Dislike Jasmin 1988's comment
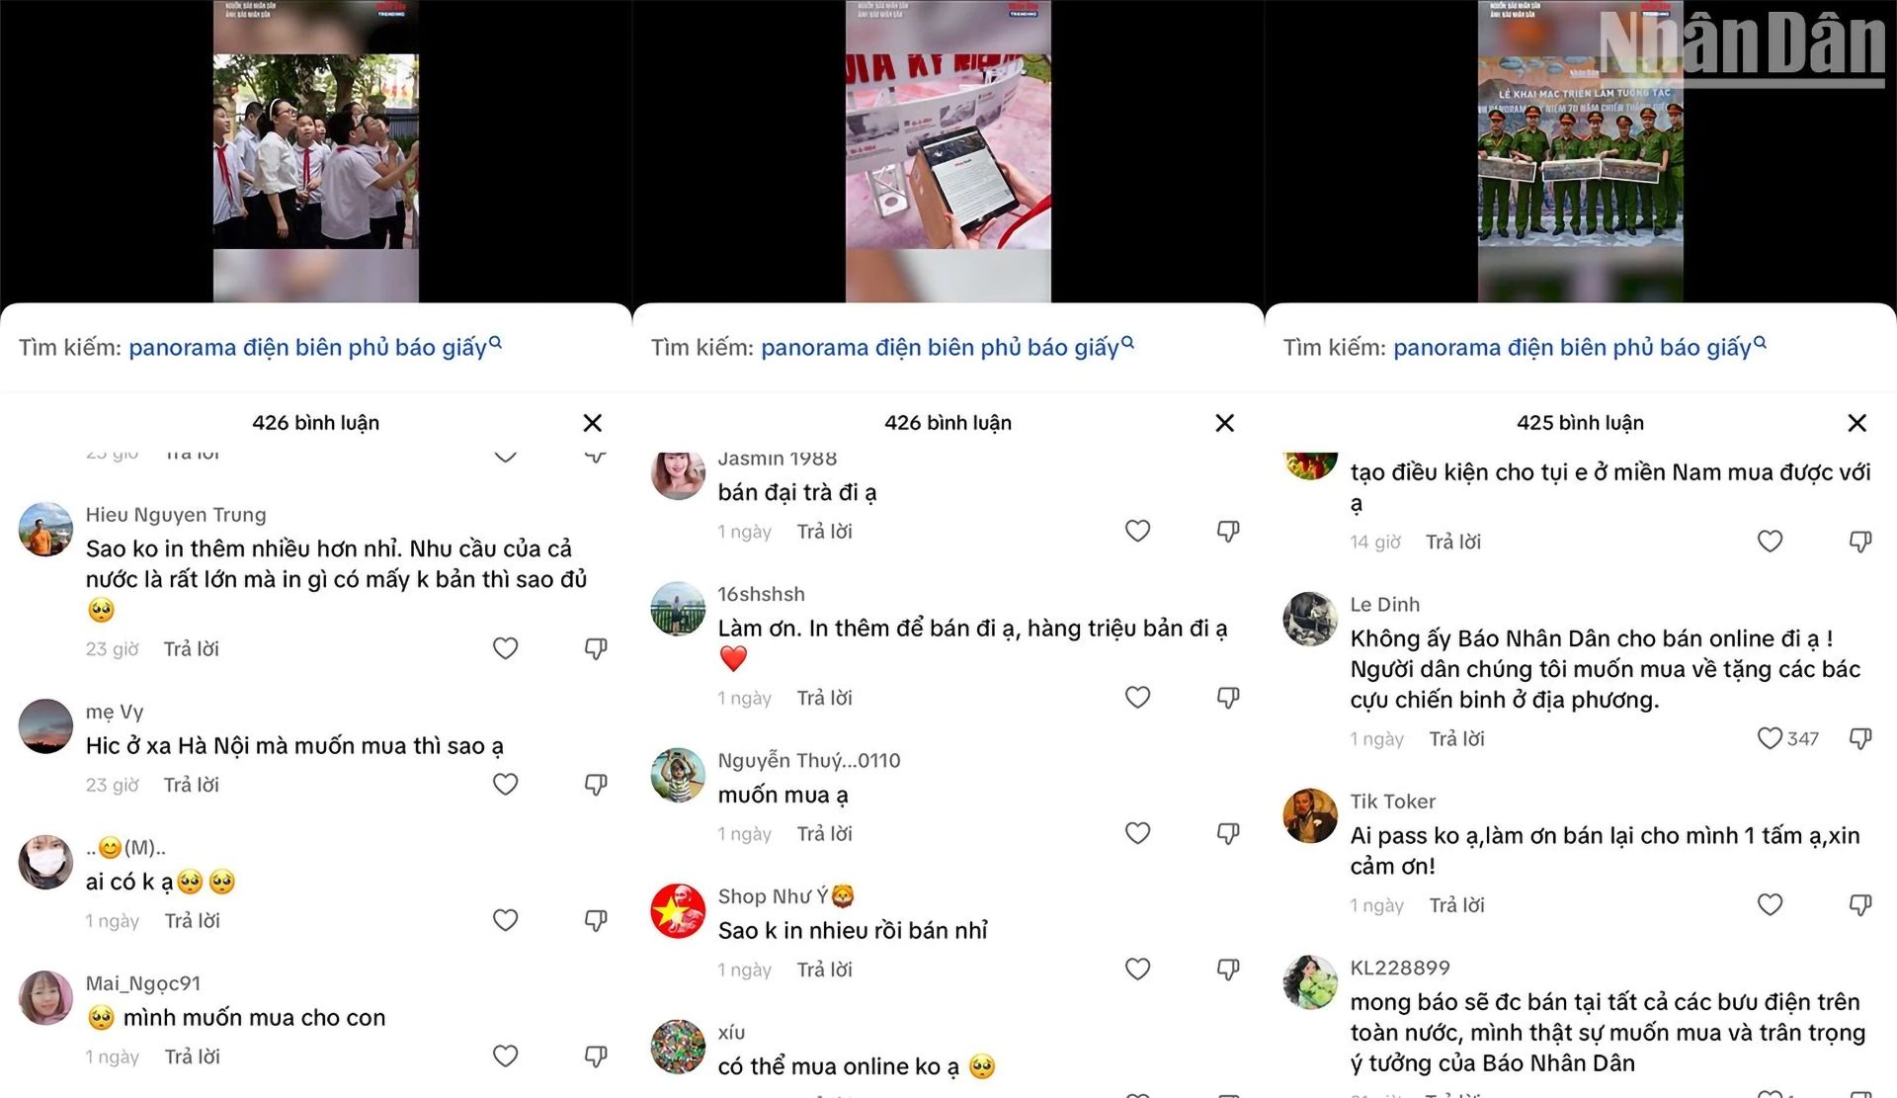Screen dimensions: 1897x1098 (x=1228, y=532)
